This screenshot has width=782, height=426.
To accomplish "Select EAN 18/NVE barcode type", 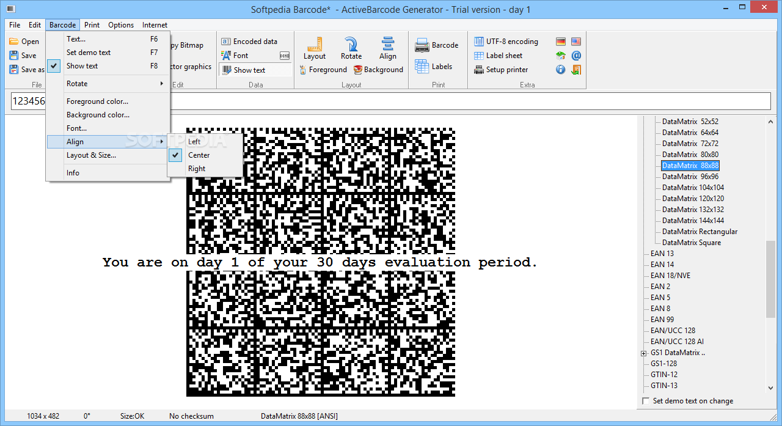I will click(670, 276).
